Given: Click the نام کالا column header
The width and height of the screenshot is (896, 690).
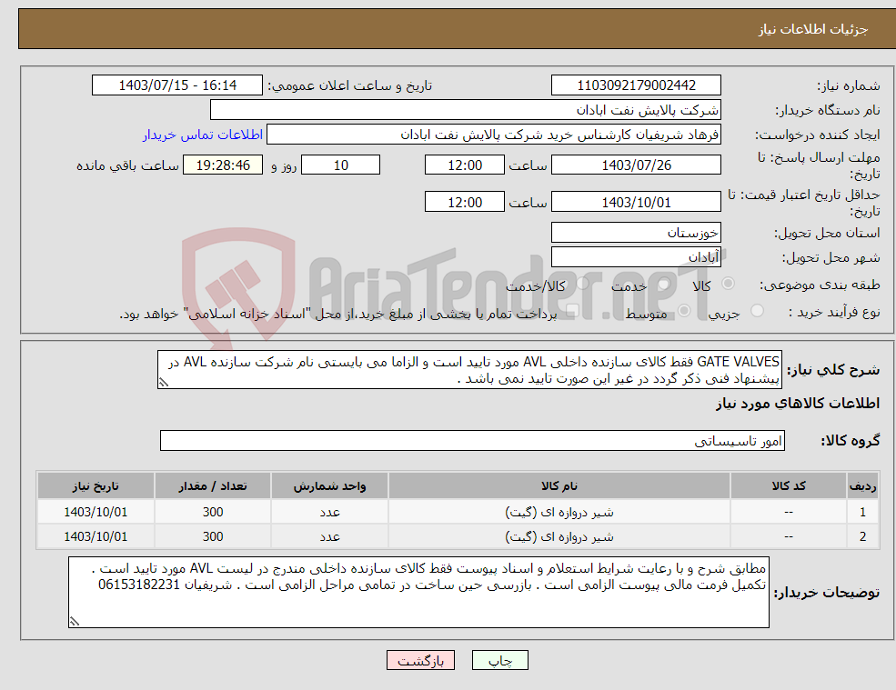Looking at the screenshot, I should 559,486.
